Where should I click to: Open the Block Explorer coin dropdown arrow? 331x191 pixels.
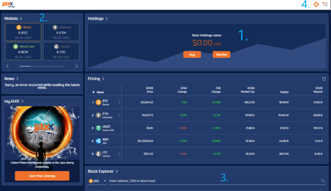coord(104,181)
